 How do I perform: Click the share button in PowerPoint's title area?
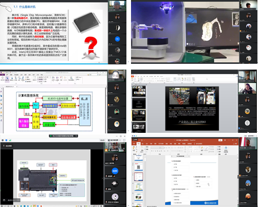coord(235,144)
